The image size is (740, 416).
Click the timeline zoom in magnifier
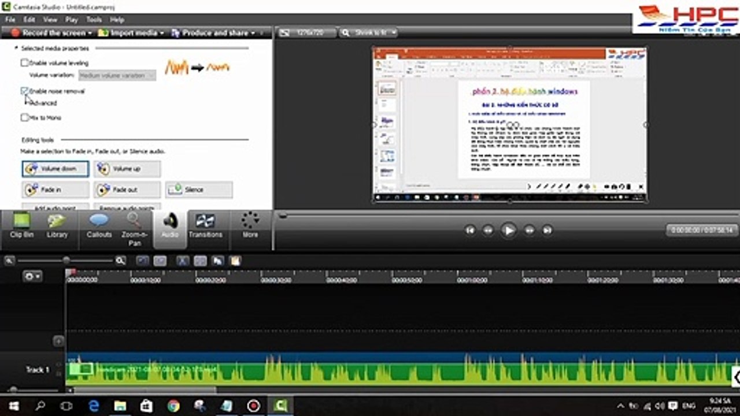[x=120, y=261]
